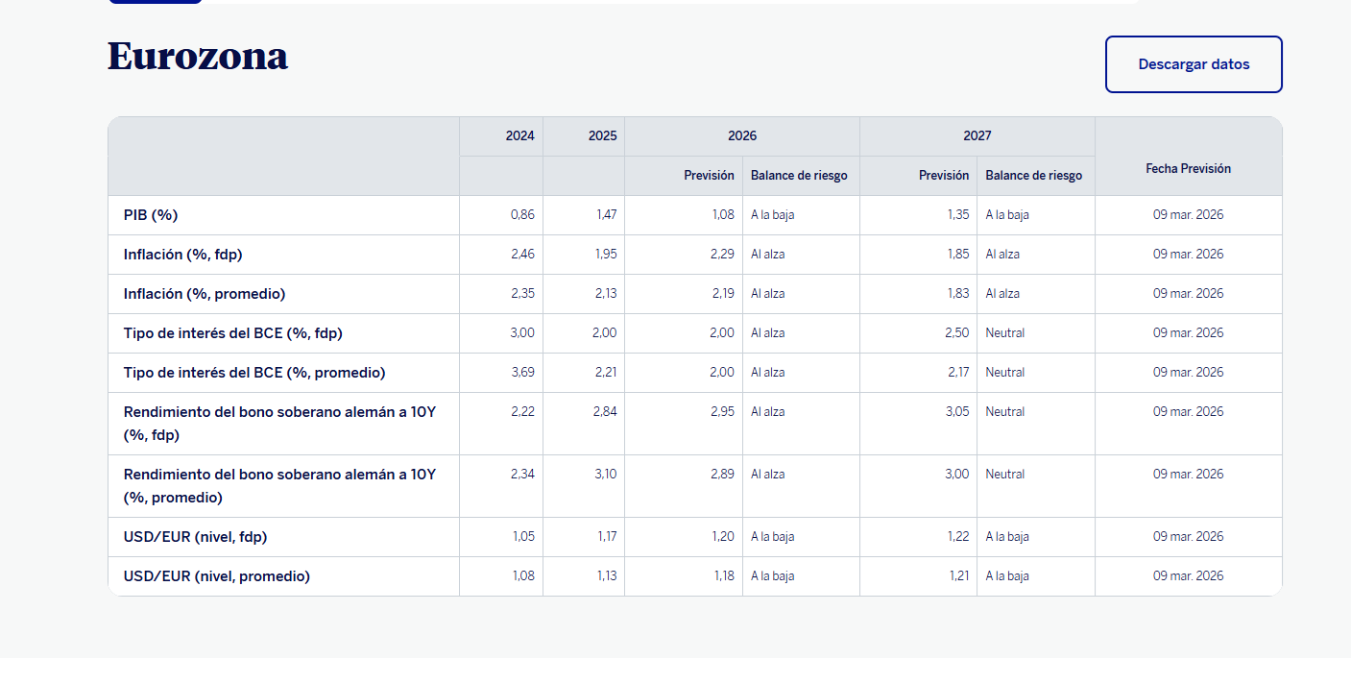Select the 2024 column header
The image size is (1351, 684).
[519, 136]
